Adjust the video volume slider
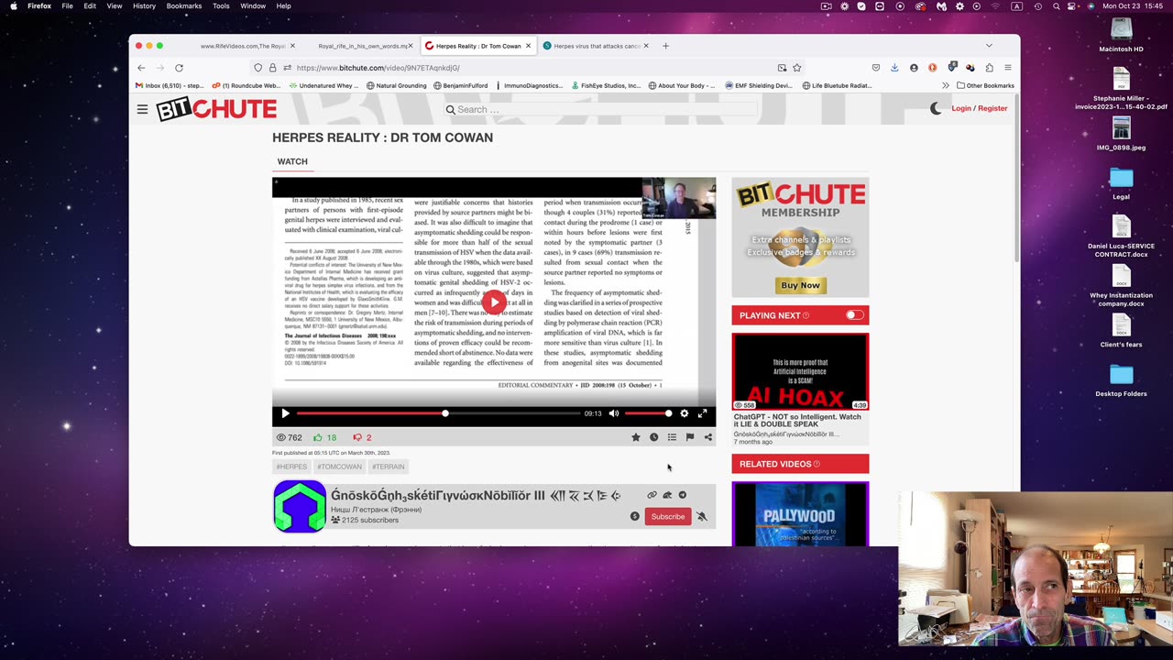Viewport: 1173px width, 660px height. [649, 413]
